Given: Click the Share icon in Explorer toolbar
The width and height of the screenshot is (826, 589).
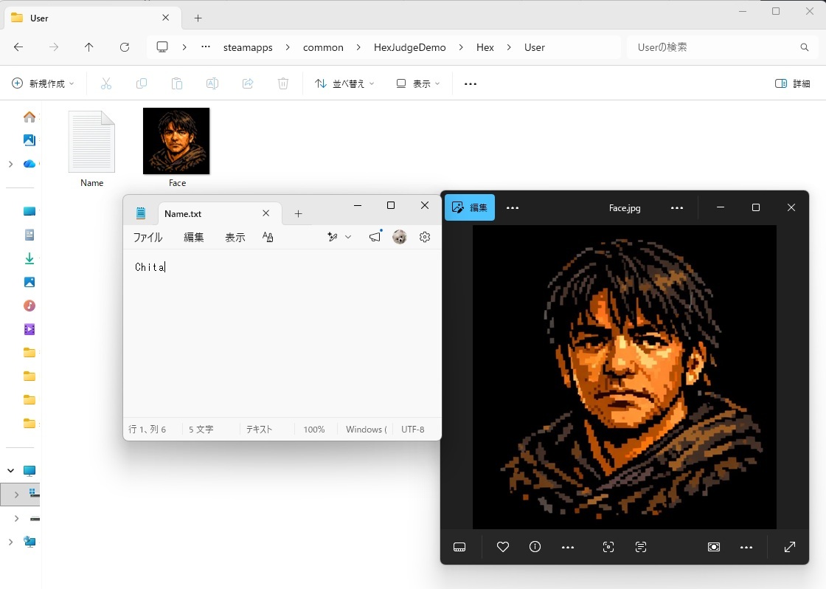Looking at the screenshot, I should [x=248, y=83].
